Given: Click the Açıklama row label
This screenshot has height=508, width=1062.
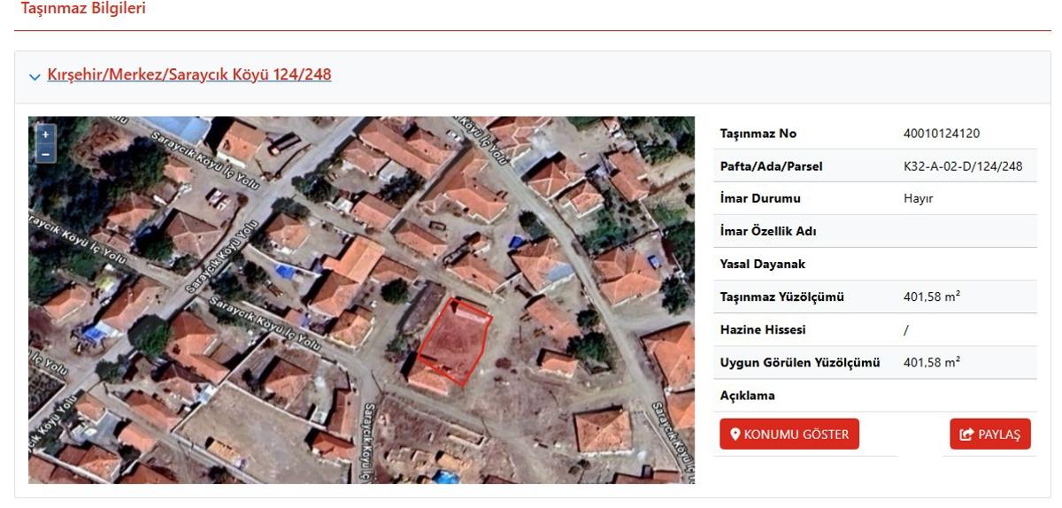Looking at the screenshot, I should point(747,395).
